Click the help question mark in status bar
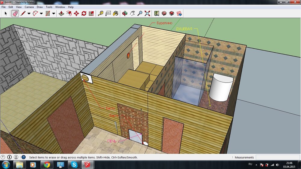301x169 pixels. [x=23, y=157]
